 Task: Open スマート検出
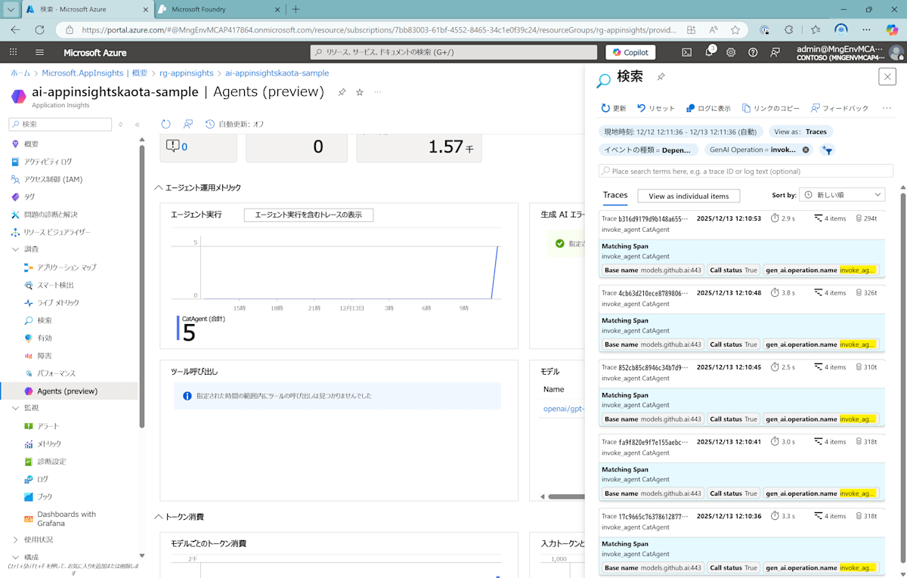tap(55, 285)
